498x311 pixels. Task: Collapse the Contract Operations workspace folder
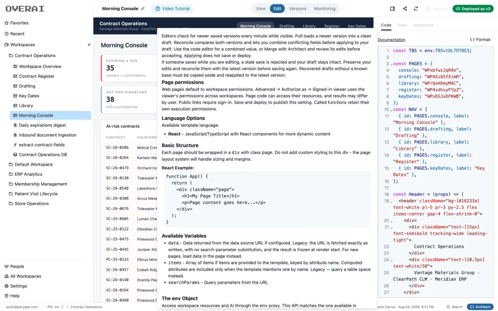click(32, 56)
